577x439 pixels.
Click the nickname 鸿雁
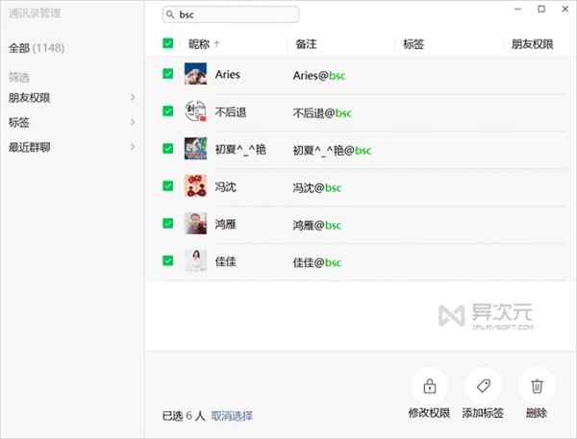click(226, 224)
